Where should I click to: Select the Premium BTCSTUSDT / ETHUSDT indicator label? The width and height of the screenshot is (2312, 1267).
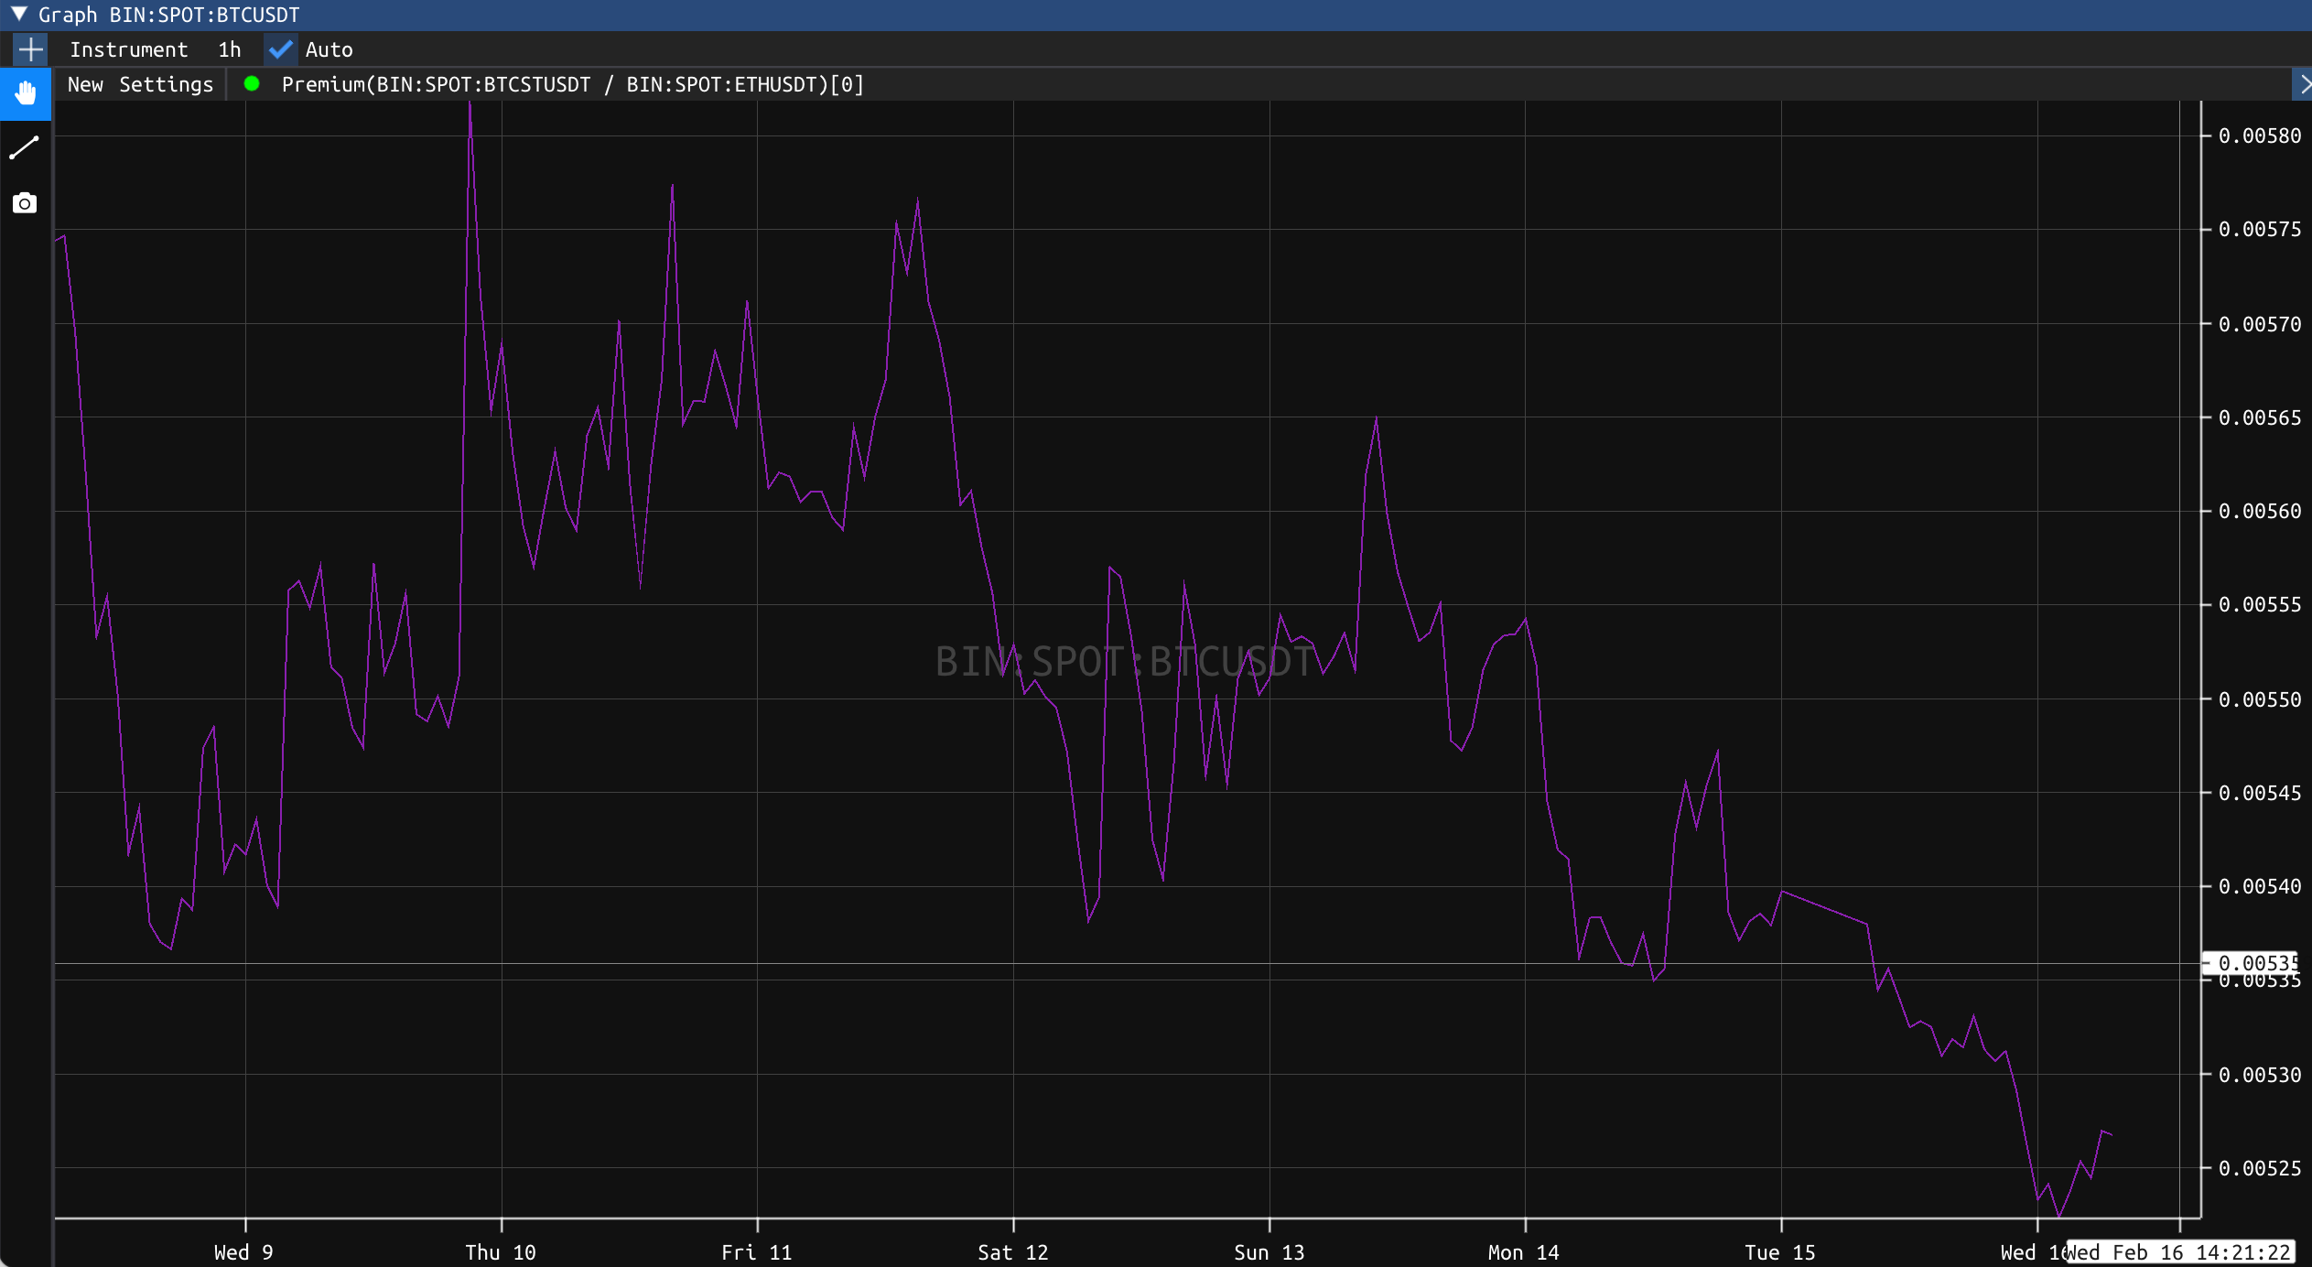[573, 84]
